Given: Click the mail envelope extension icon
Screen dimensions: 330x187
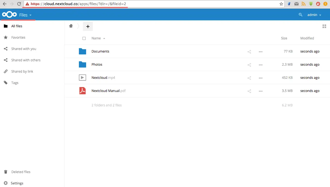Looking at the screenshot, I should pos(297,4).
